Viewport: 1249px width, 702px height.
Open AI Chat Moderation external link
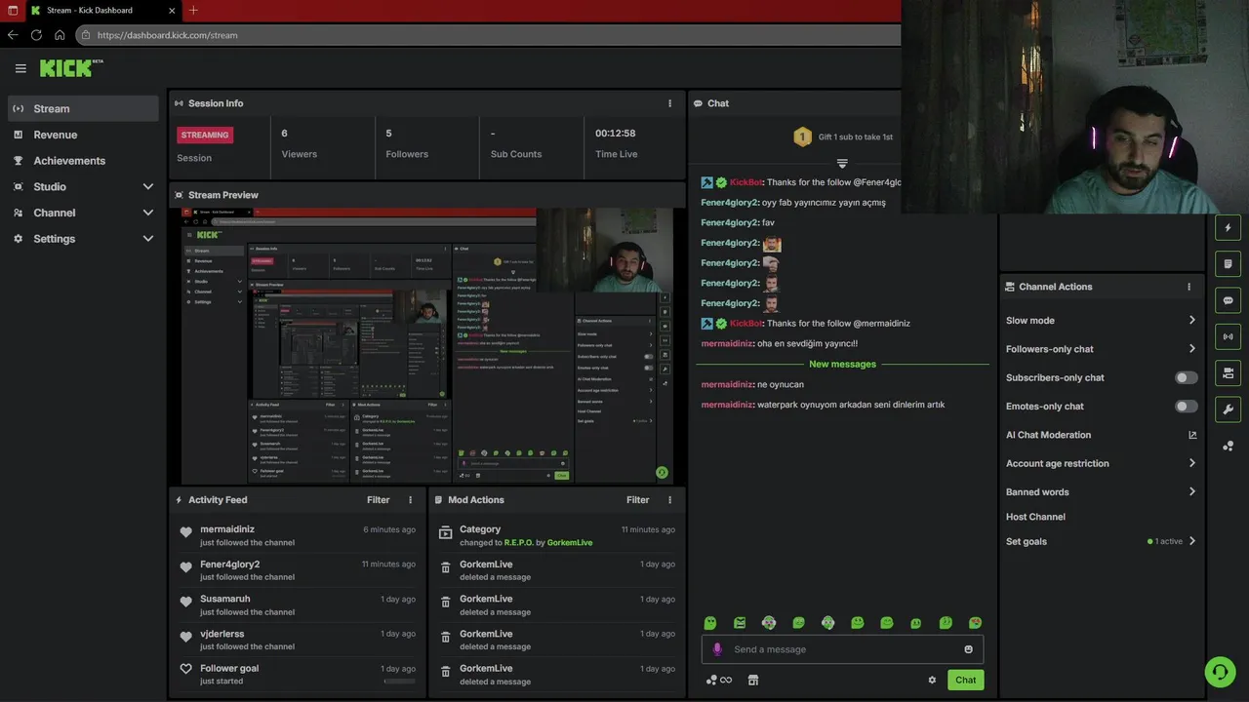tap(1192, 435)
